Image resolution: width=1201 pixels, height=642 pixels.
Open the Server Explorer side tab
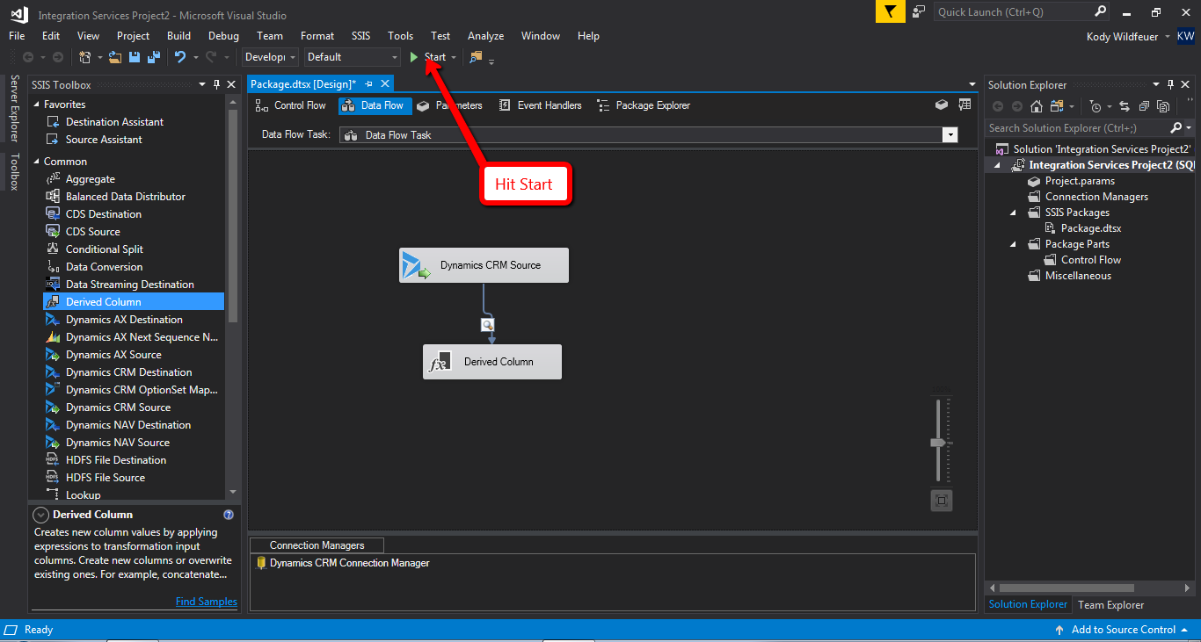coord(14,108)
